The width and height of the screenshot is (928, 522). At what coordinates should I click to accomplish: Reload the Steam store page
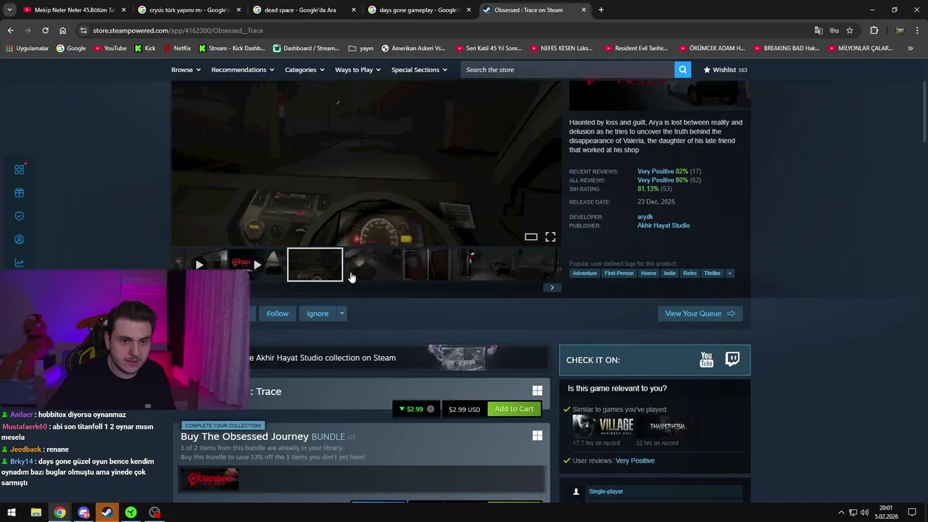(45, 30)
